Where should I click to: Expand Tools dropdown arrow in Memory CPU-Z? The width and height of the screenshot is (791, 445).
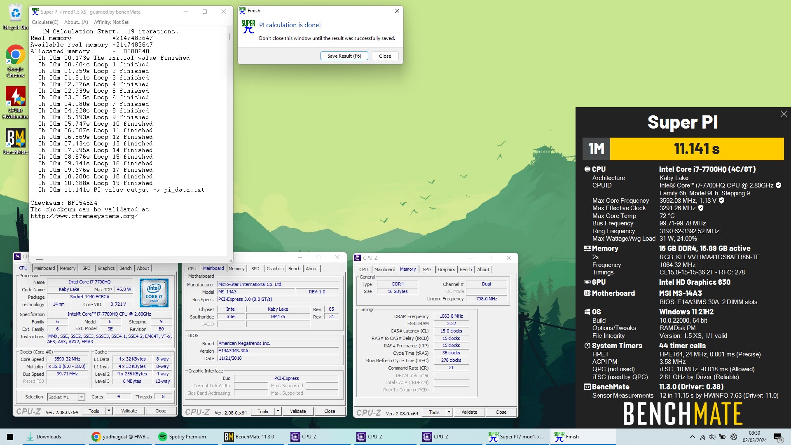coord(449,412)
